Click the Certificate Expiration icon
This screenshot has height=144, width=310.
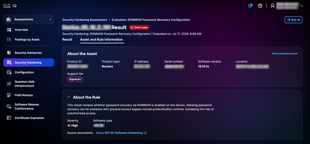tap(9, 118)
